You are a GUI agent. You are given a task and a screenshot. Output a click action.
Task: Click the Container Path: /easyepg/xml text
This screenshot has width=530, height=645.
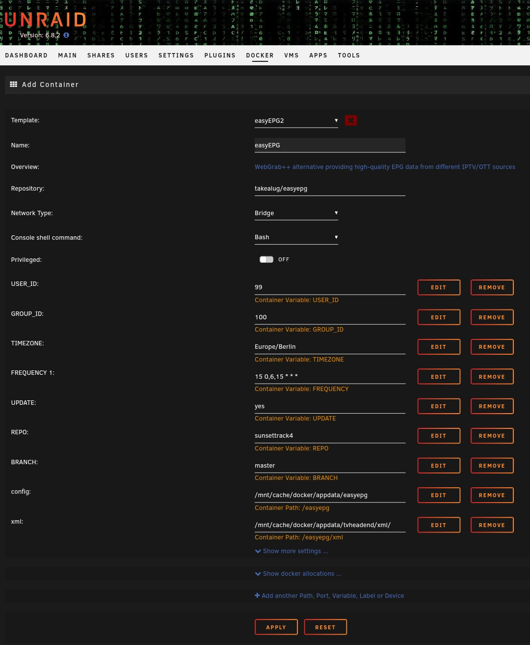pyautogui.click(x=299, y=537)
